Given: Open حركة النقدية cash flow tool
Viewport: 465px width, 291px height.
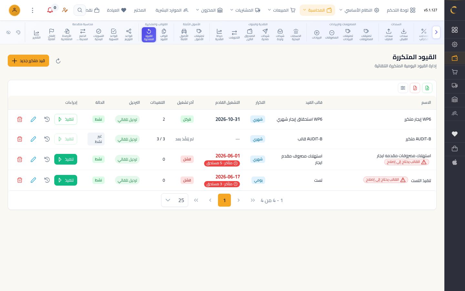Looking at the screenshot, I should click(x=219, y=35).
